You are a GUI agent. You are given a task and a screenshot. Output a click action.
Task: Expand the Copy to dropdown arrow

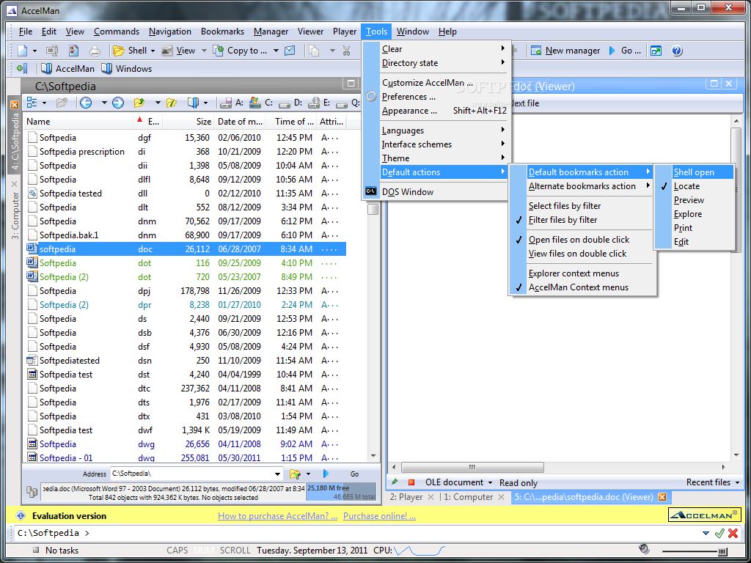[276, 51]
